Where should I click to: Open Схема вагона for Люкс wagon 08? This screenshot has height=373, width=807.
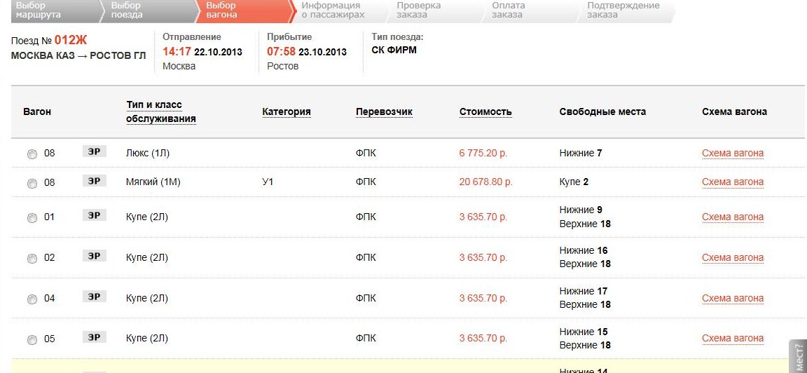(x=732, y=153)
